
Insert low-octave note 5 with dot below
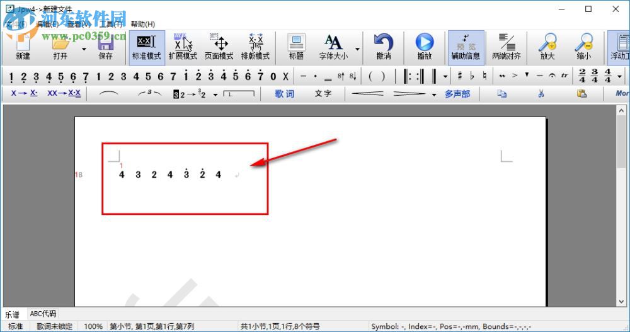60,76
